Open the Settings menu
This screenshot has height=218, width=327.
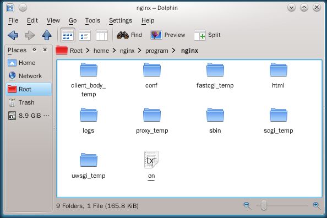tap(121, 20)
